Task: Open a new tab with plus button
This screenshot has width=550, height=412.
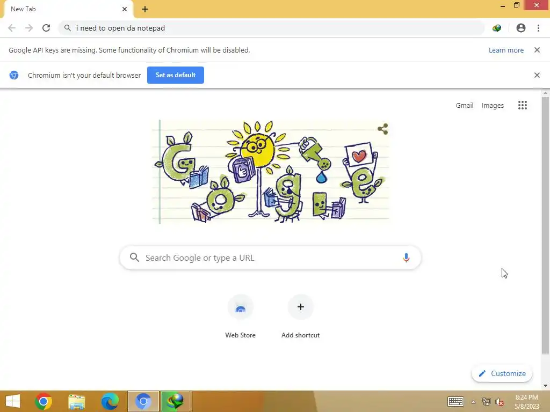Action: click(x=145, y=9)
